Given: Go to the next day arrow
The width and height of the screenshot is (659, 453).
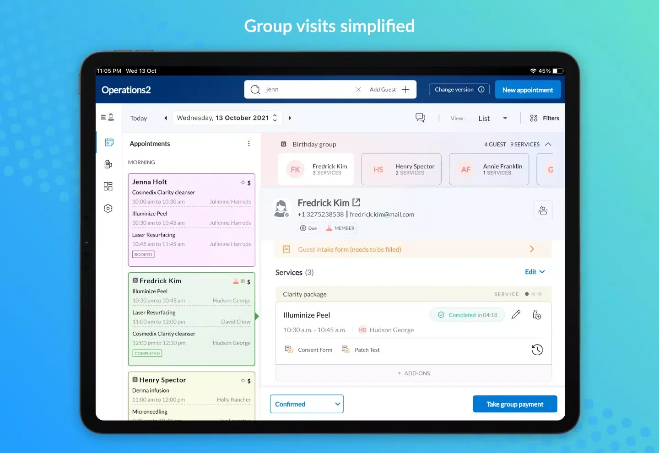Looking at the screenshot, I should (290, 118).
